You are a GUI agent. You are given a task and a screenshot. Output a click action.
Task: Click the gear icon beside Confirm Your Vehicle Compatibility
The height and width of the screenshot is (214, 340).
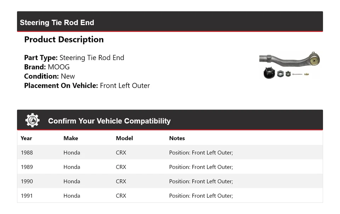click(x=32, y=120)
